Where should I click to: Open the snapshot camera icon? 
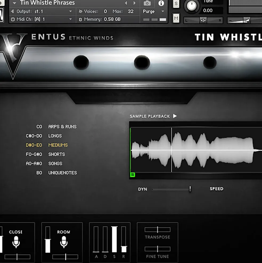coord(147,3)
